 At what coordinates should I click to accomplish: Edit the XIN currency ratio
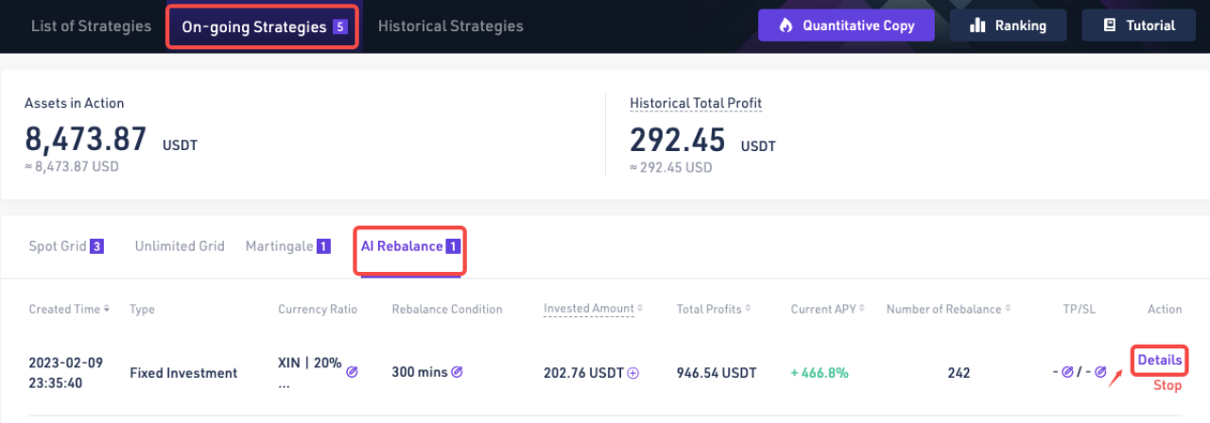click(352, 373)
